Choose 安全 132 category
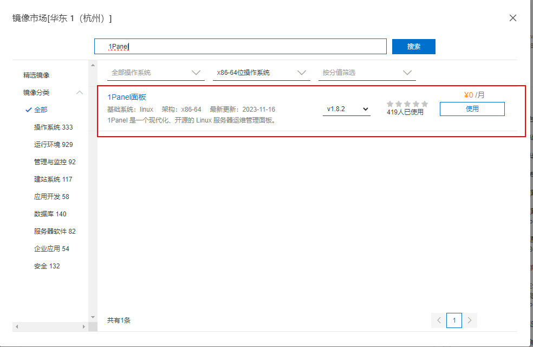Screen dimensions: 533x347 pos(47,266)
